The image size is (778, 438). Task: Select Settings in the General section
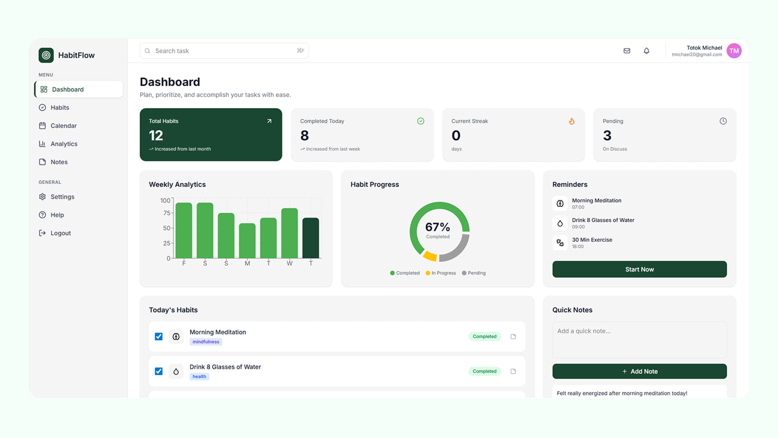tap(62, 197)
